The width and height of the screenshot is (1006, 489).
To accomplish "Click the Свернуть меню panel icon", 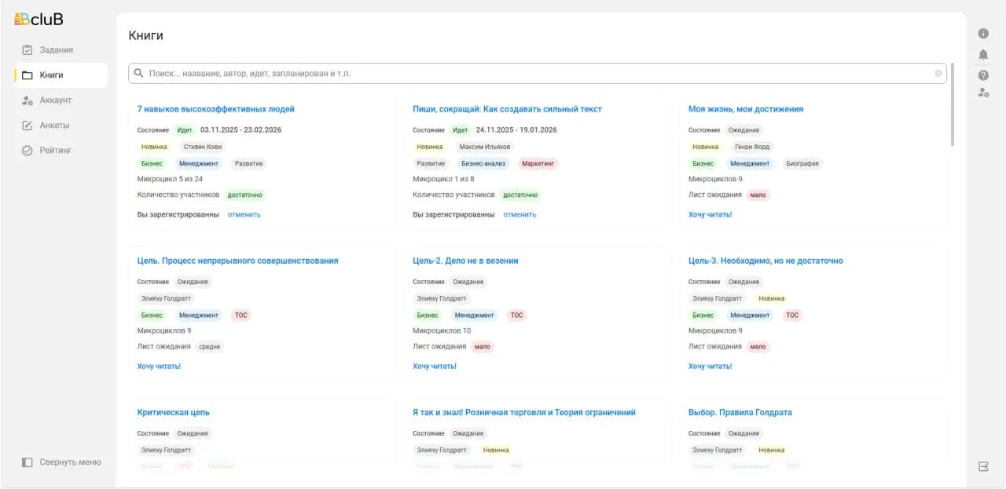I will point(28,462).
